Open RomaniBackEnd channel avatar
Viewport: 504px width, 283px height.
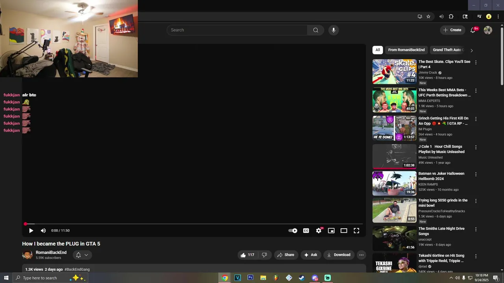click(x=28, y=255)
